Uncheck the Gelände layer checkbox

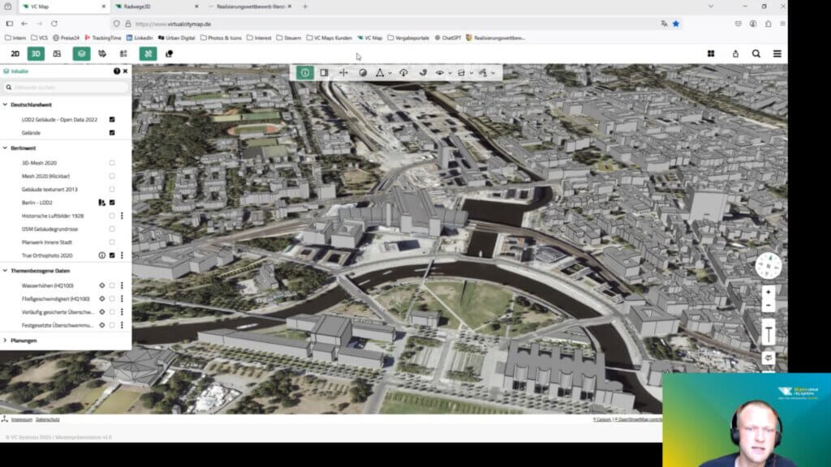112,133
